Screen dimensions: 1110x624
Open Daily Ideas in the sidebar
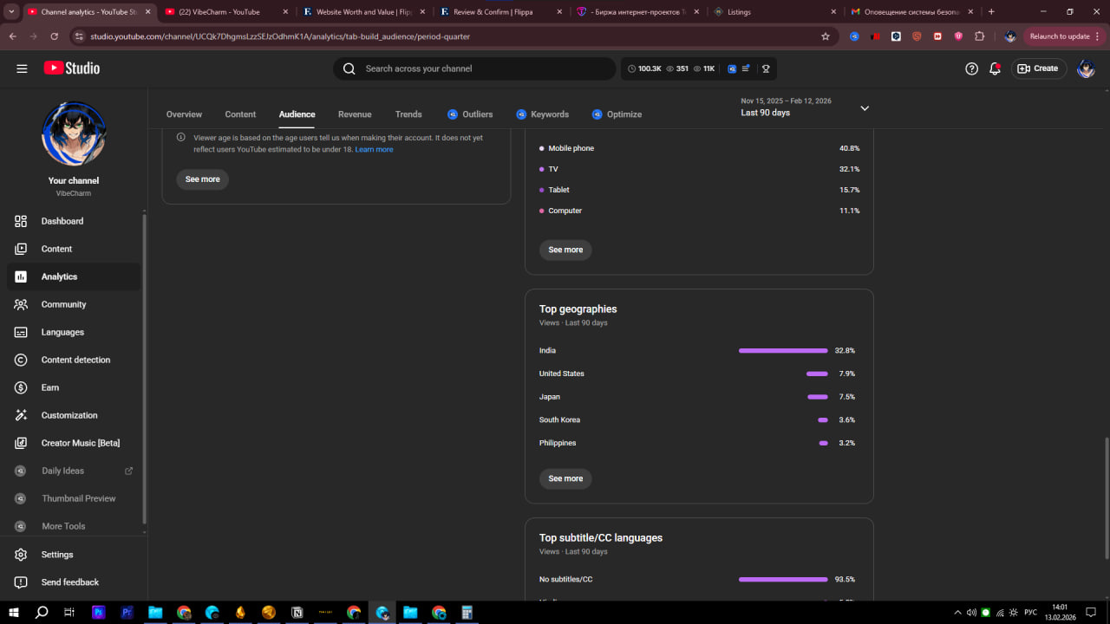(74, 471)
